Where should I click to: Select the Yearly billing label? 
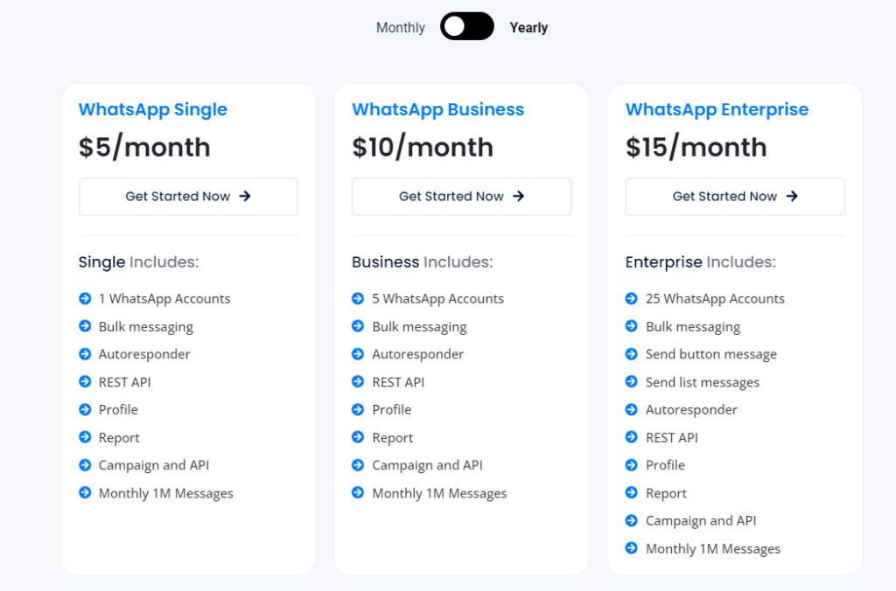(528, 28)
